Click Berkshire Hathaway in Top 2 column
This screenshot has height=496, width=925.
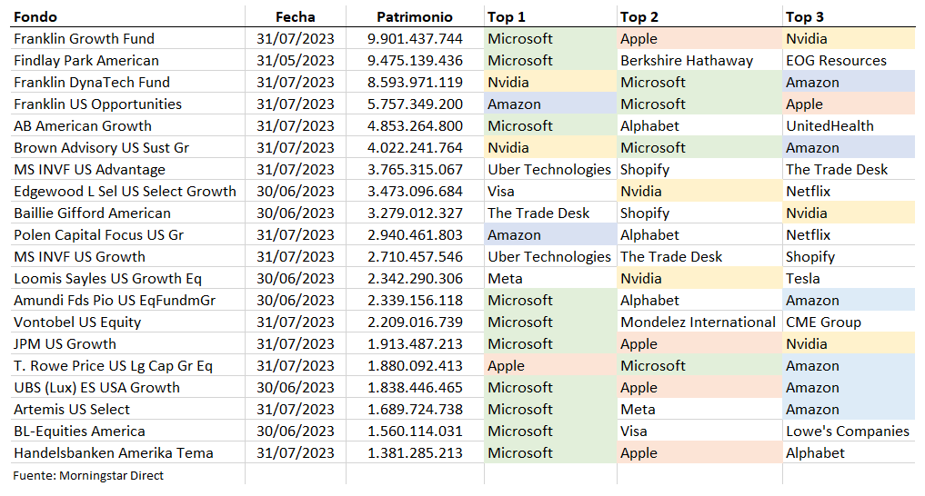coord(687,60)
